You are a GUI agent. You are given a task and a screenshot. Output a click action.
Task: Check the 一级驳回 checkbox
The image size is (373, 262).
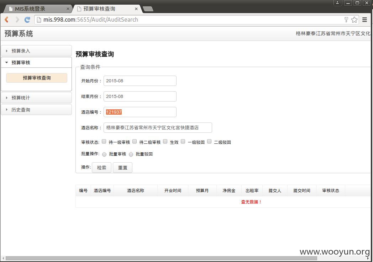pos(183,141)
